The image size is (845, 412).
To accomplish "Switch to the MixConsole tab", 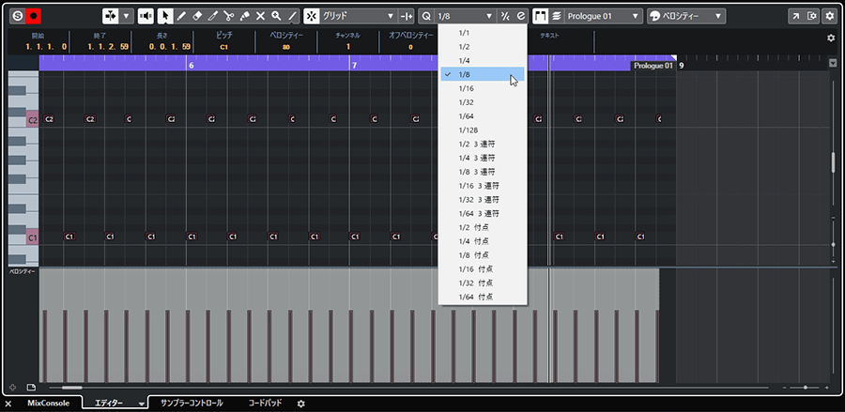I will (x=48, y=403).
